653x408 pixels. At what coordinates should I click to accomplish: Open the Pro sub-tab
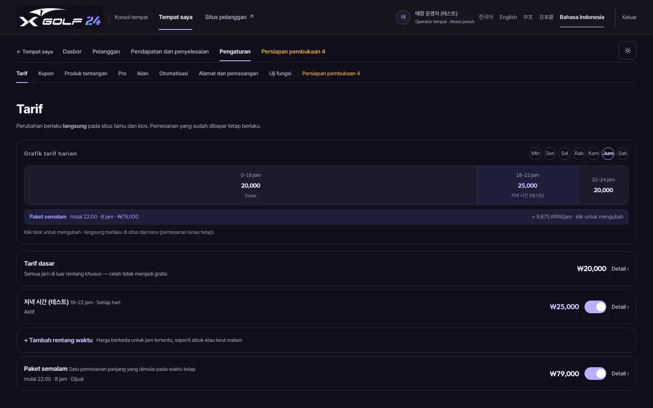click(122, 73)
